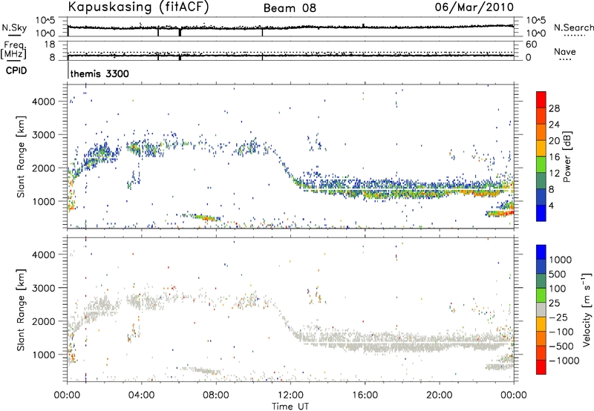Click the '16:00' time tick label

[x=365, y=395]
